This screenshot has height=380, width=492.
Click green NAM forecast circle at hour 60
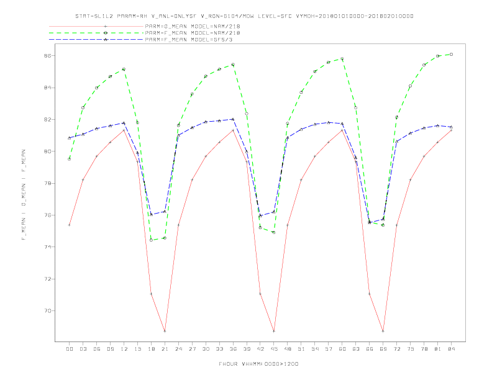click(342, 58)
